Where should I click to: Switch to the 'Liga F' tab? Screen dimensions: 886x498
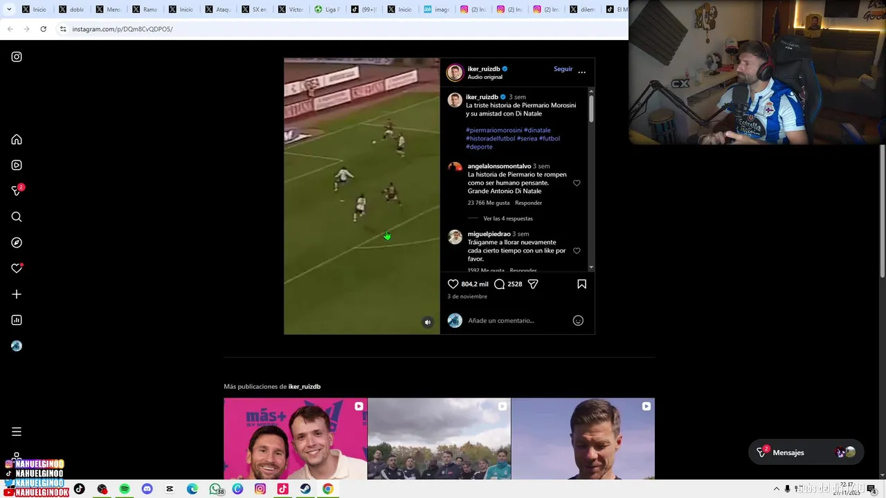click(328, 10)
